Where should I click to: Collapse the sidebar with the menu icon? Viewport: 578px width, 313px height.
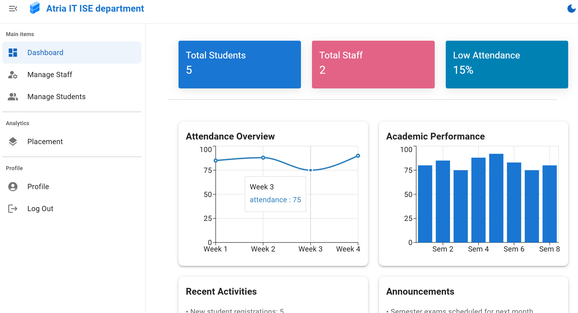coord(13,9)
